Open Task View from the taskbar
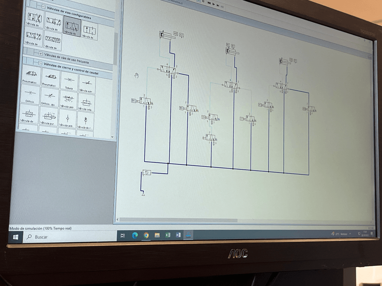 [x=123, y=236]
